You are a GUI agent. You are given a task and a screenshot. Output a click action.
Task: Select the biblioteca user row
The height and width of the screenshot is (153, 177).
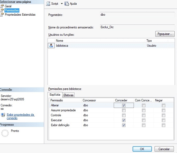[111, 46]
